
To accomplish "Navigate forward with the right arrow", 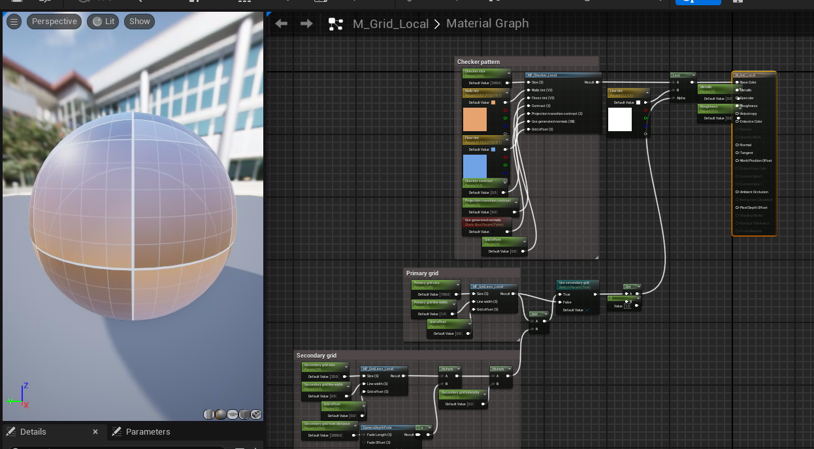I will [306, 23].
